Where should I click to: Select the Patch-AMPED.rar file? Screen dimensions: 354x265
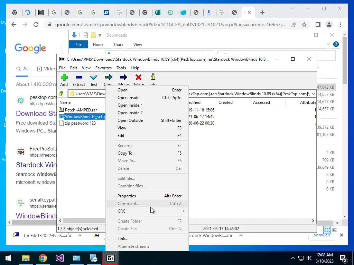click(x=81, y=110)
